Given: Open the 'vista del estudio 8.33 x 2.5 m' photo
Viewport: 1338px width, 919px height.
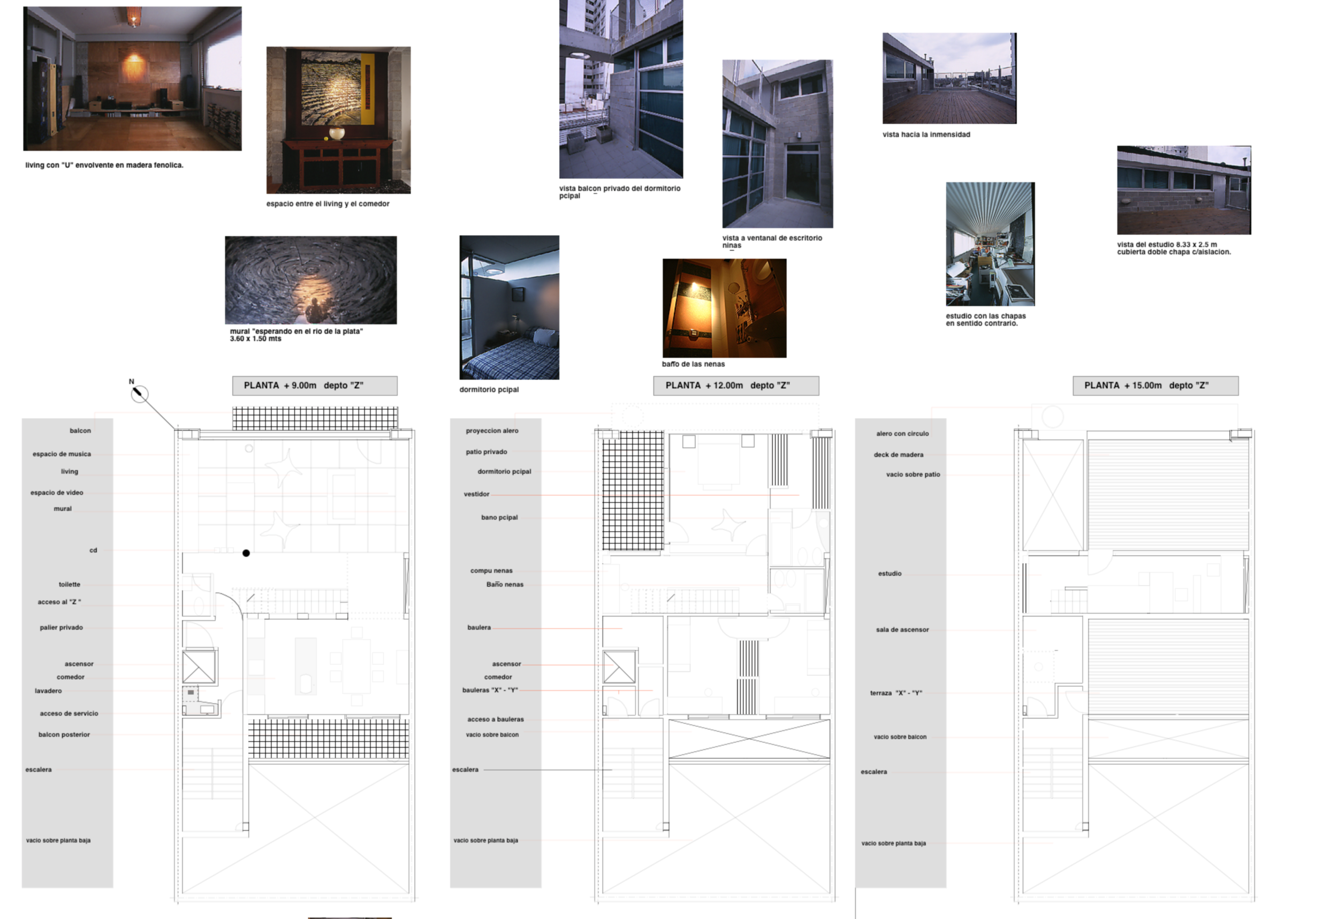Looking at the screenshot, I should tap(1184, 190).
